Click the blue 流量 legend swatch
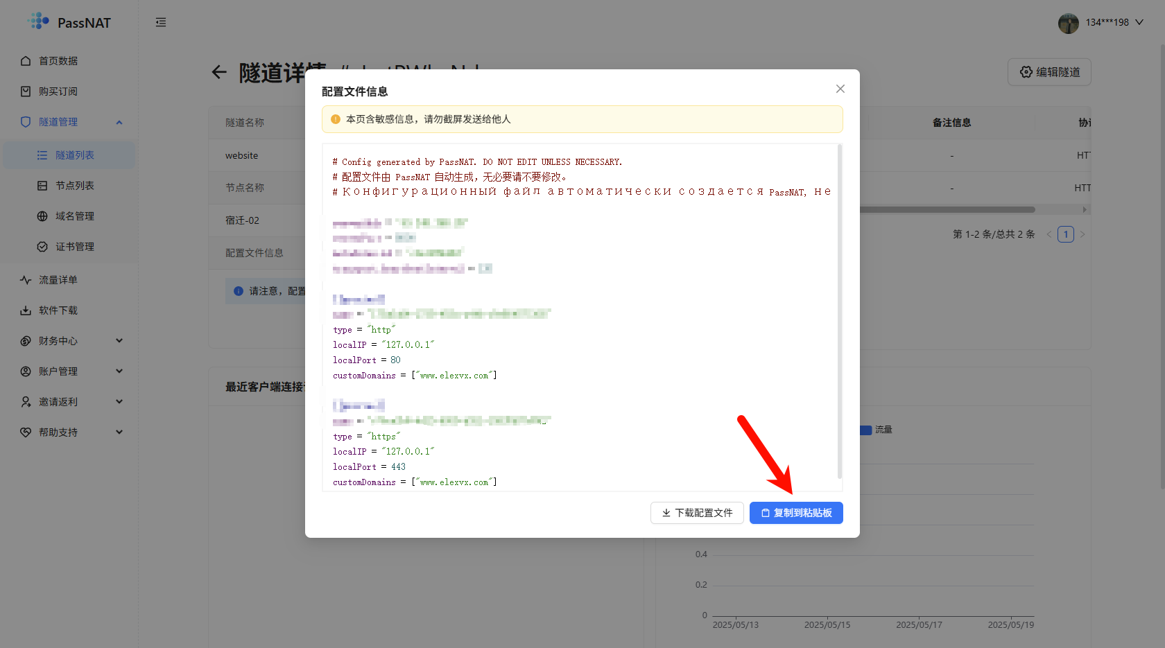Viewport: 1165px width, 648px height. pyautogui.click(x=865, y=430)
